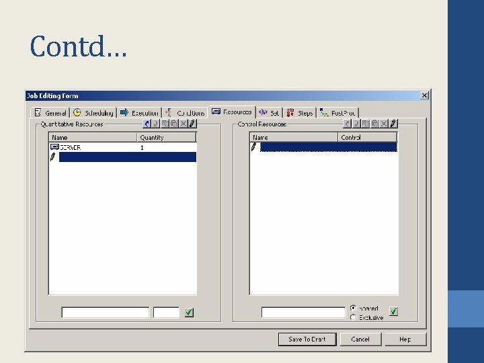
Task: Select the Shared radio button
Action: 354,308
